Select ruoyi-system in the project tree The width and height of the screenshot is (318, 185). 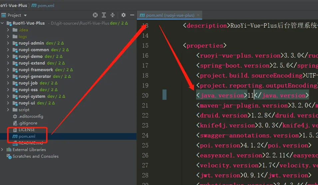tap(32, 96)
